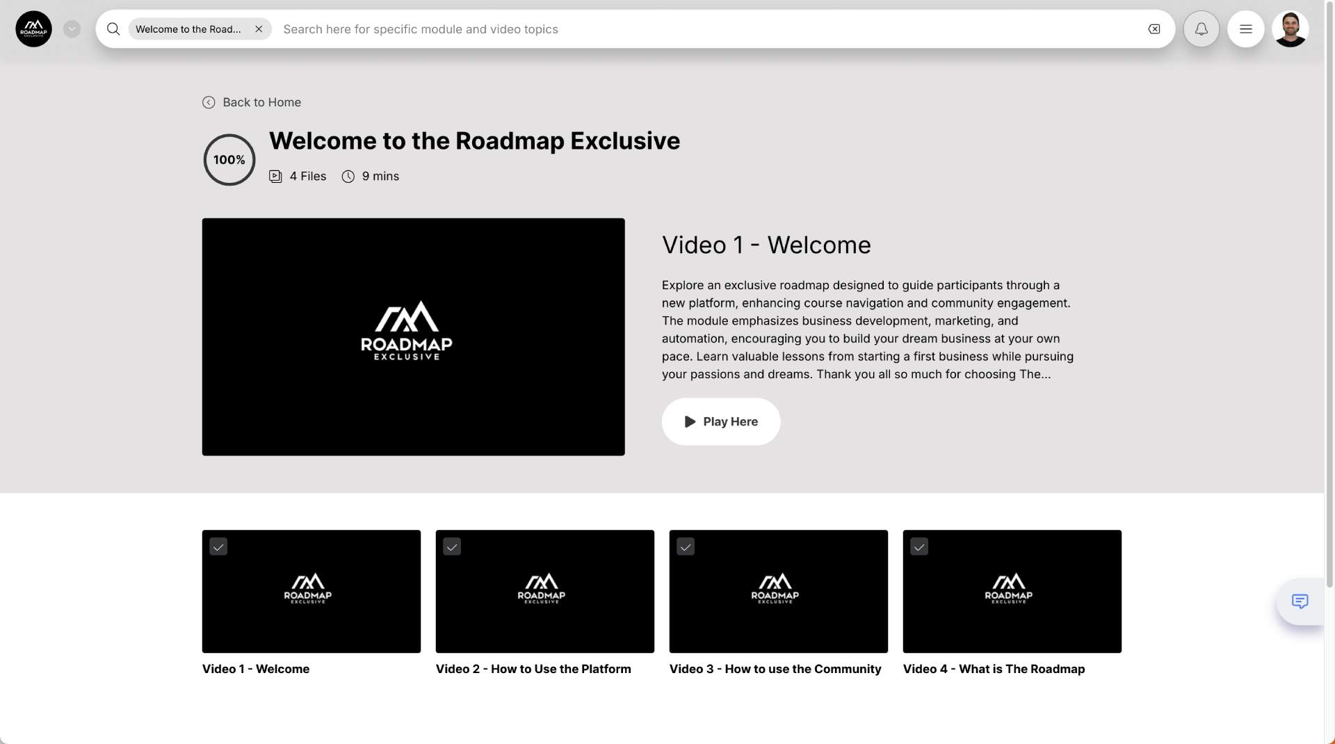
Task: Select Video 3 - How to use the Community title
Action: (775, 669)
